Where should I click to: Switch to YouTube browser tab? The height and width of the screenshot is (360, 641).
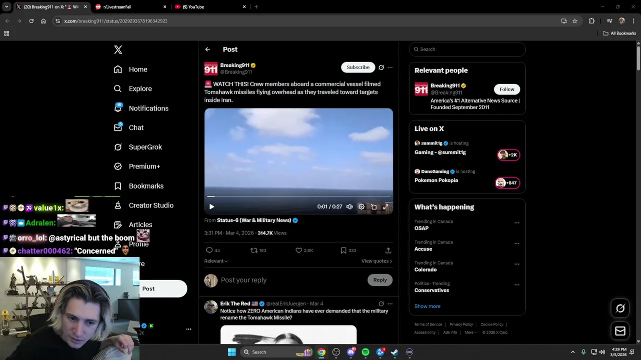(211, 7)
